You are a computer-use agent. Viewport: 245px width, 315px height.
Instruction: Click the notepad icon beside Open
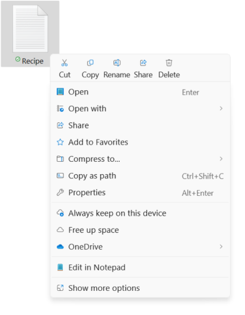[x=60, y=91]
